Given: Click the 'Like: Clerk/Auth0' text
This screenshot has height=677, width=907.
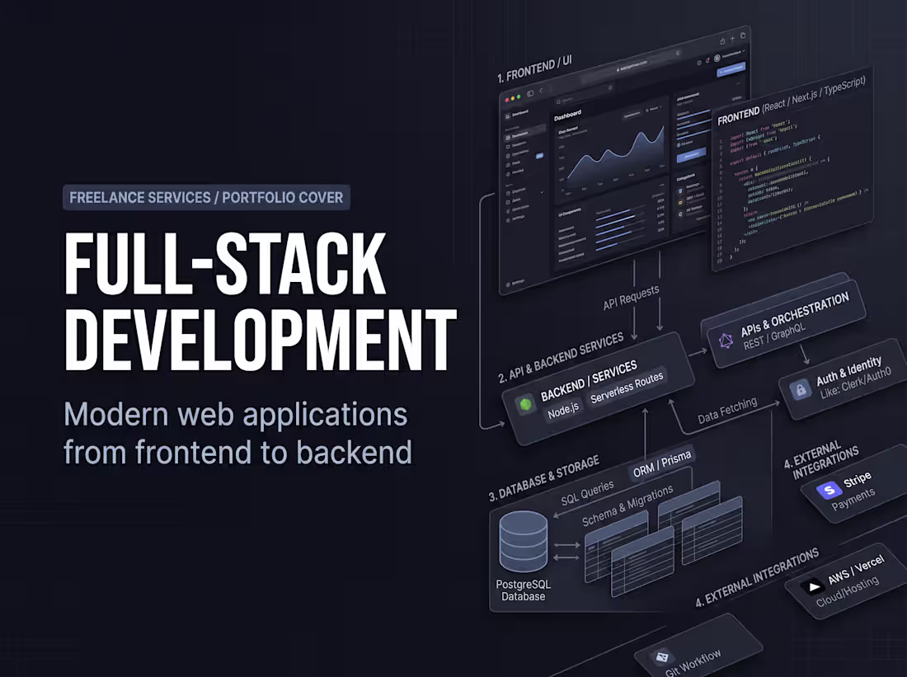Looking at the screenshot, I should [855, 383].
